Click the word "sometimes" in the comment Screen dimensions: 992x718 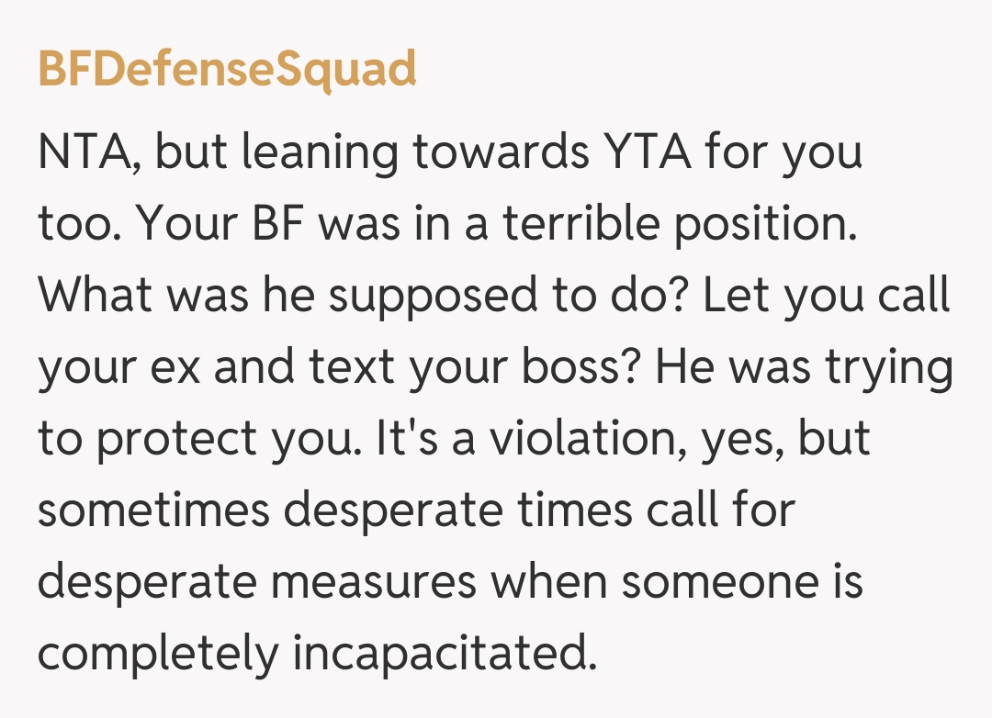tap(153, 510)
